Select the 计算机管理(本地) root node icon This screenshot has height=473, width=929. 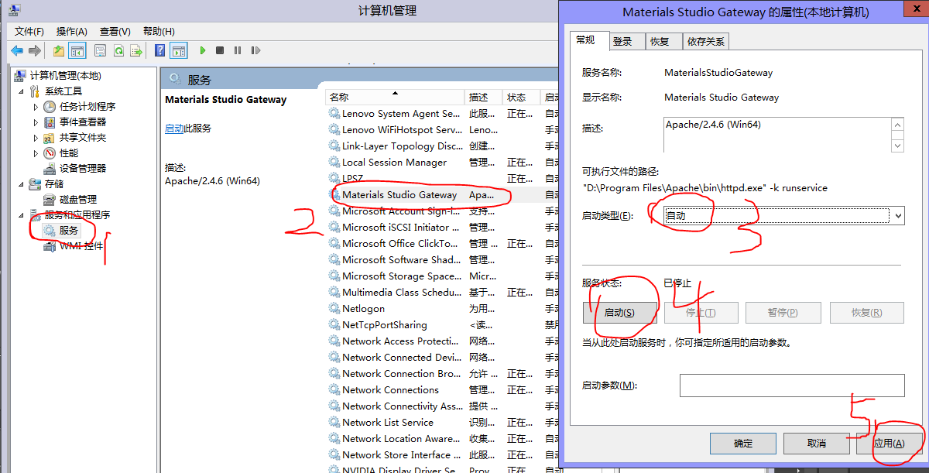(21, 75)
